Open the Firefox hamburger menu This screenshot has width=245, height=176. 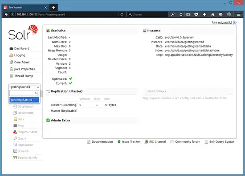click(238, 14)
